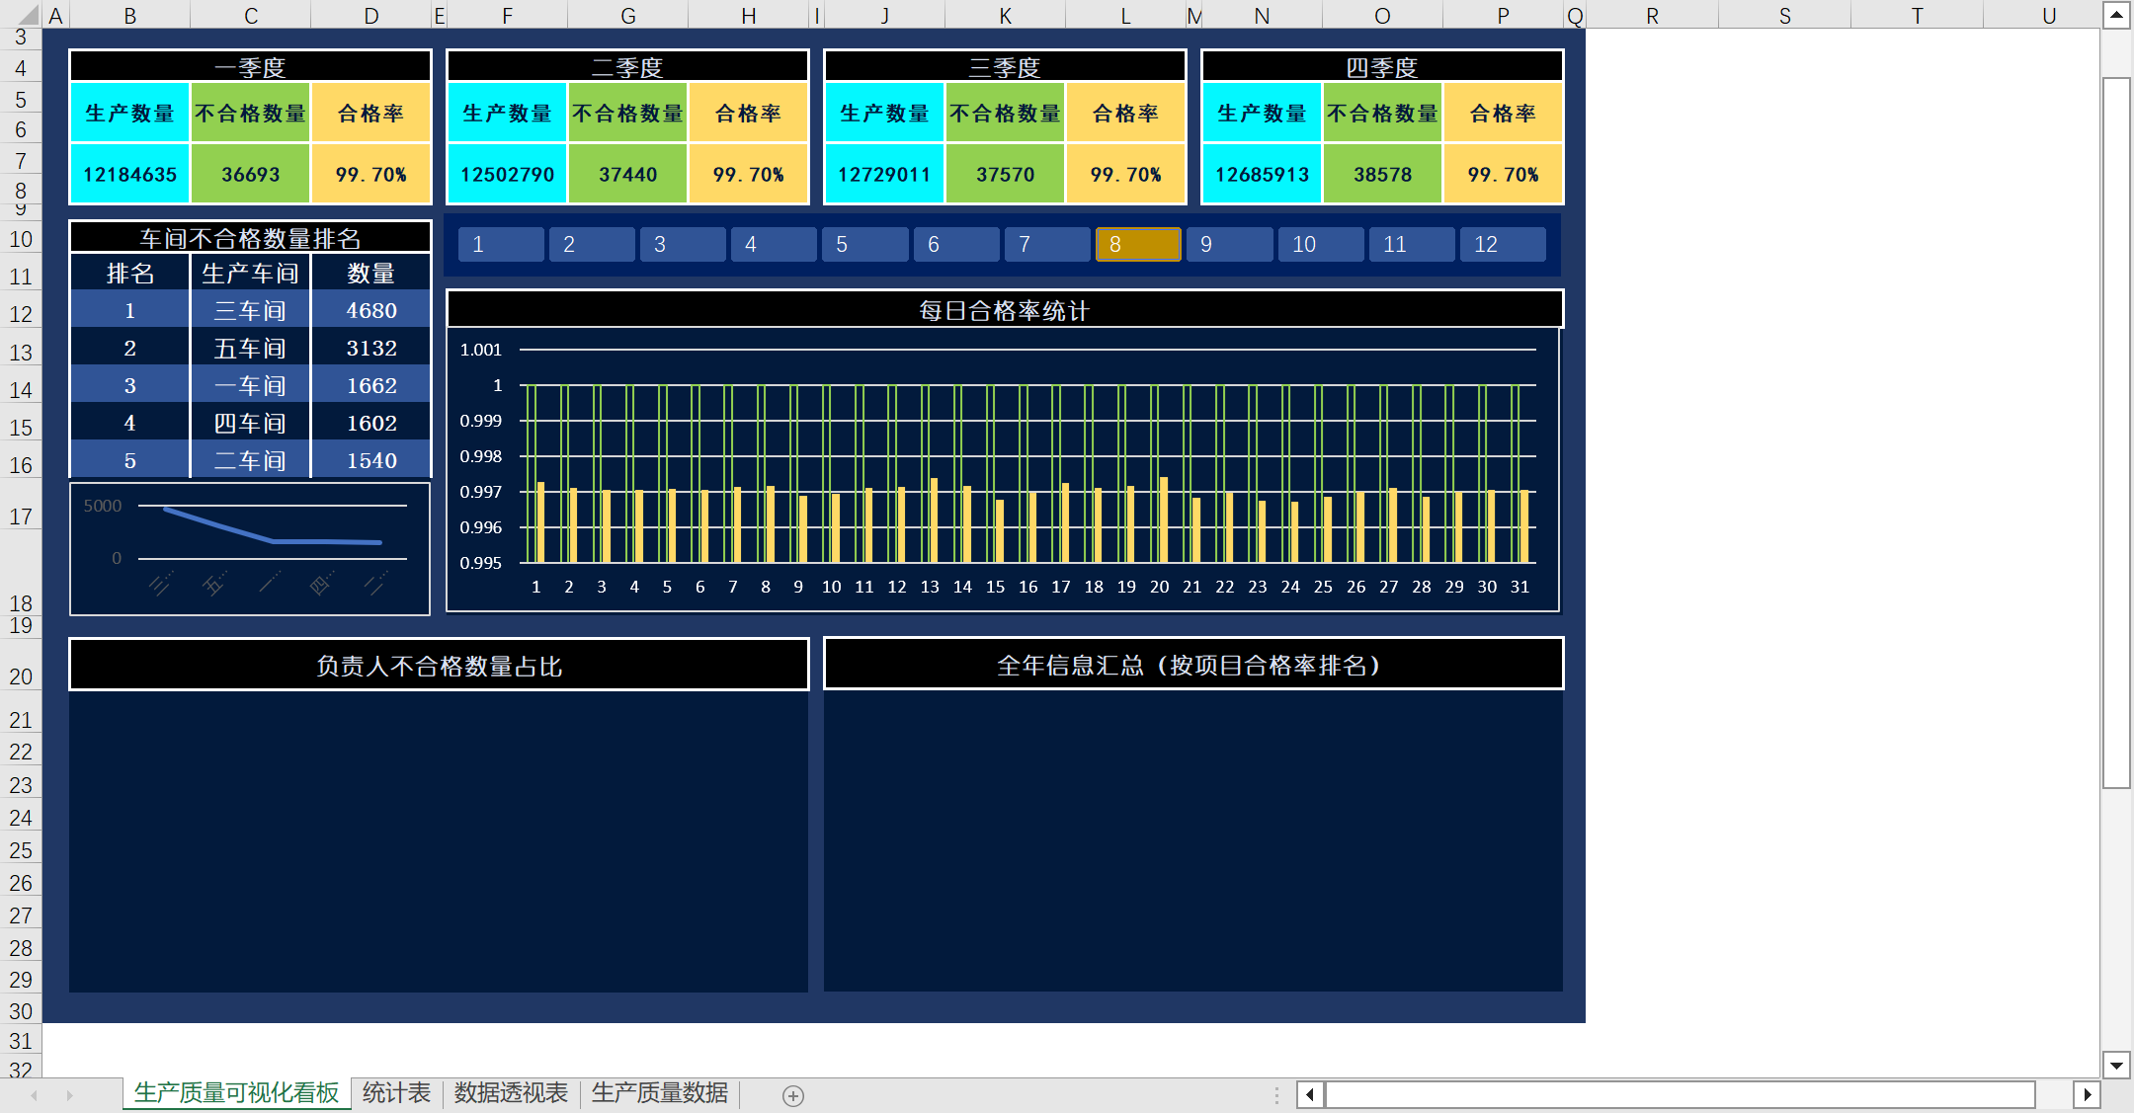Click highlighted month 8 slicer button

click(1138, 244)
